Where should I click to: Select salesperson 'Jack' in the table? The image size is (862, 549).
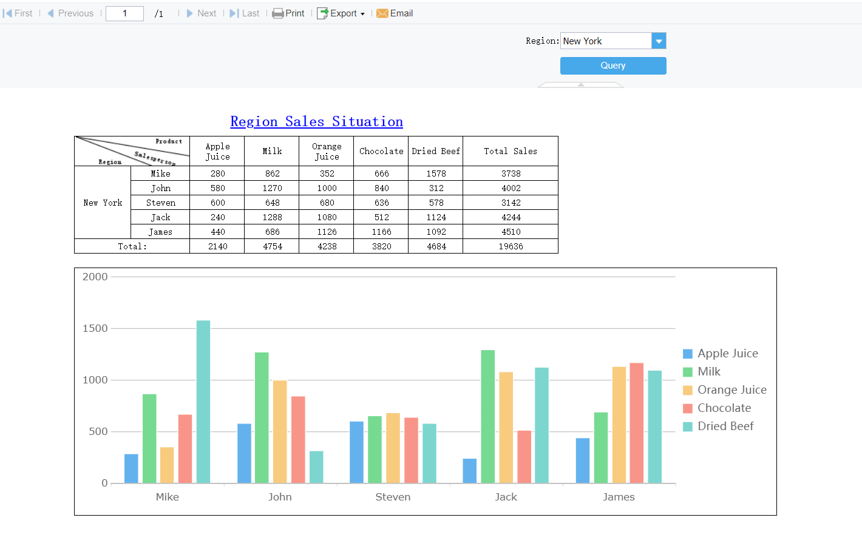pyautogui.click(x=160, y=217)
